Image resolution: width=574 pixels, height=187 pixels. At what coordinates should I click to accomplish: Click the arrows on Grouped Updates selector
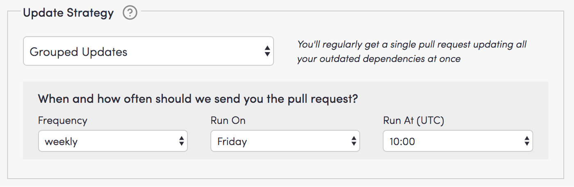(x=267, y=51)
